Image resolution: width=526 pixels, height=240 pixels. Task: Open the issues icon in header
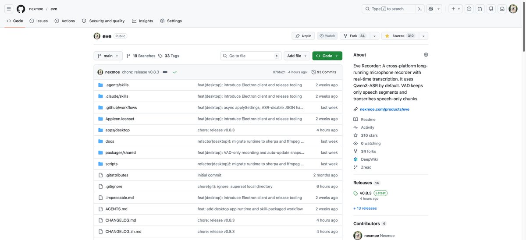coord(469,9)
